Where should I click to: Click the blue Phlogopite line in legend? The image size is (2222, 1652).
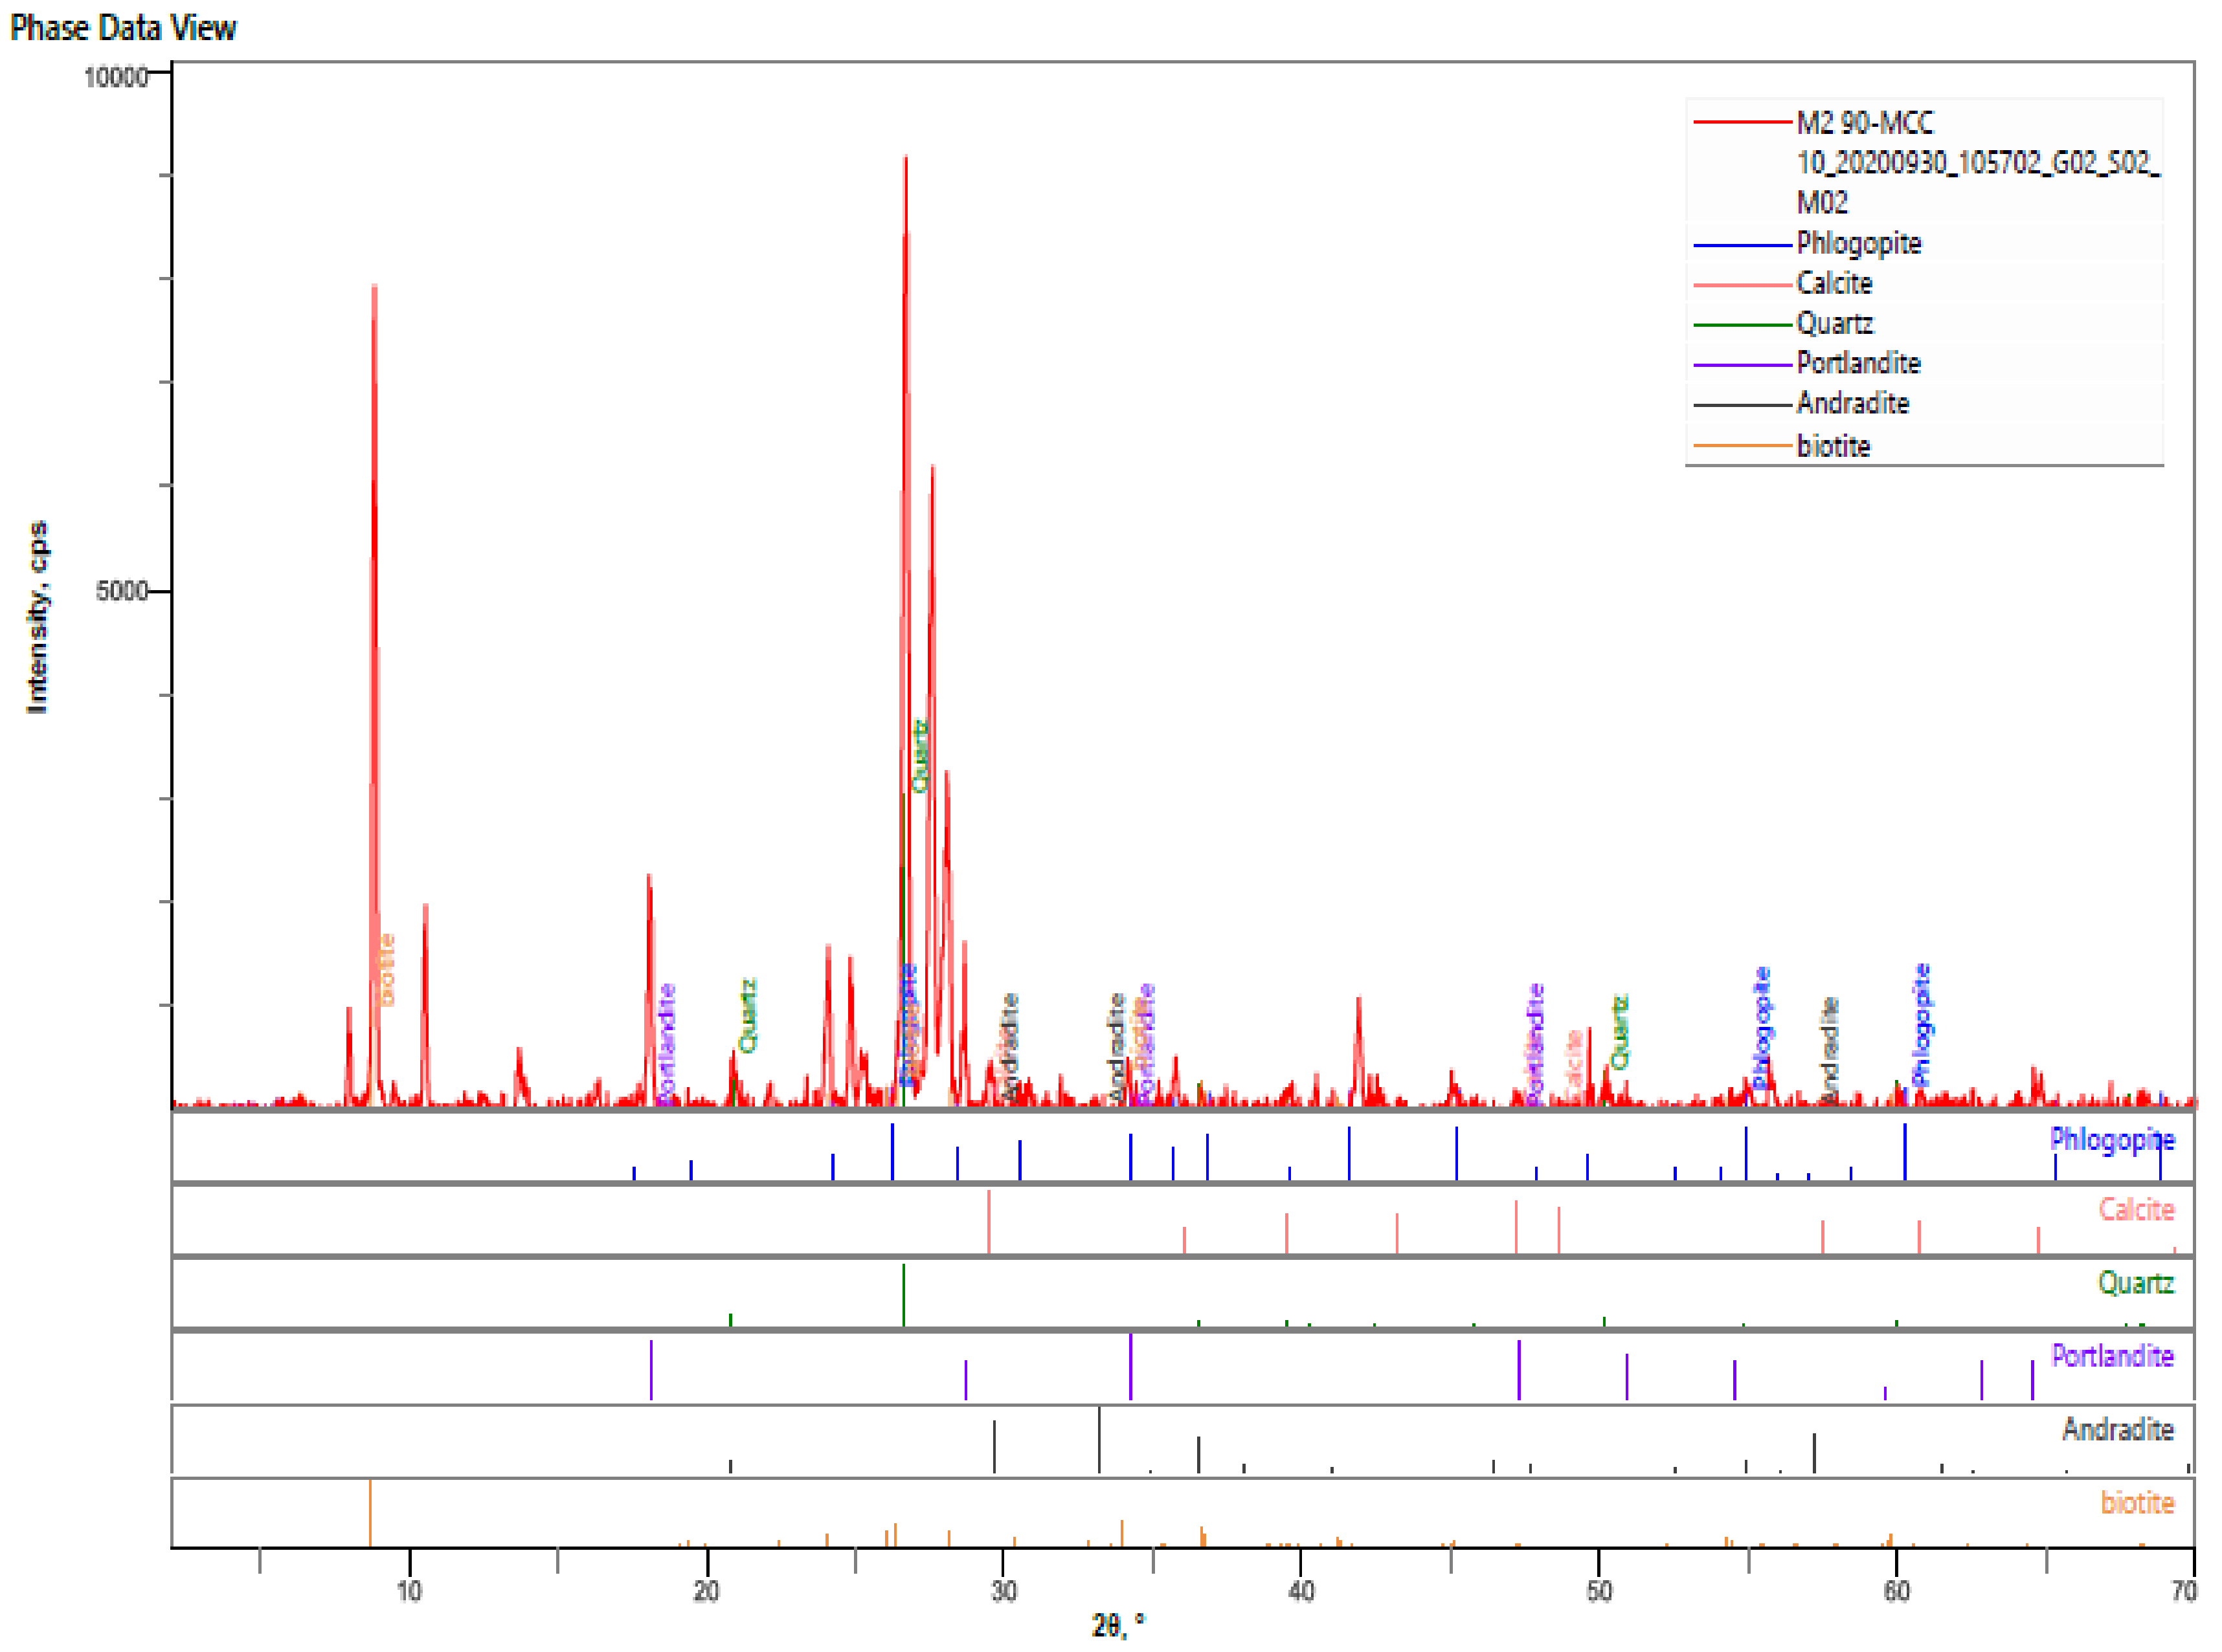(x=1742, y=244)
